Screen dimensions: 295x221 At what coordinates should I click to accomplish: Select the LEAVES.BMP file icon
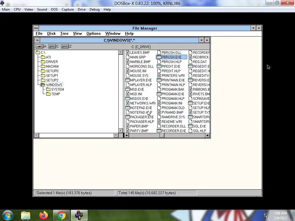point(128,52)
